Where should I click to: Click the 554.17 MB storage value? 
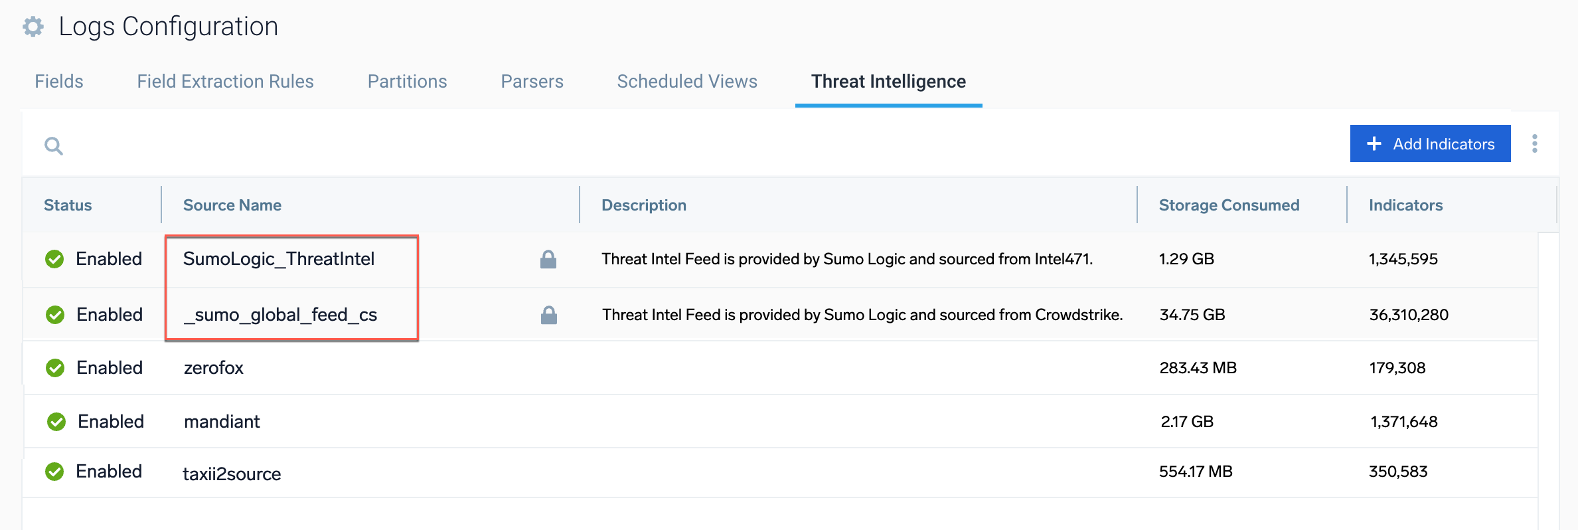tap(1196, 472)
